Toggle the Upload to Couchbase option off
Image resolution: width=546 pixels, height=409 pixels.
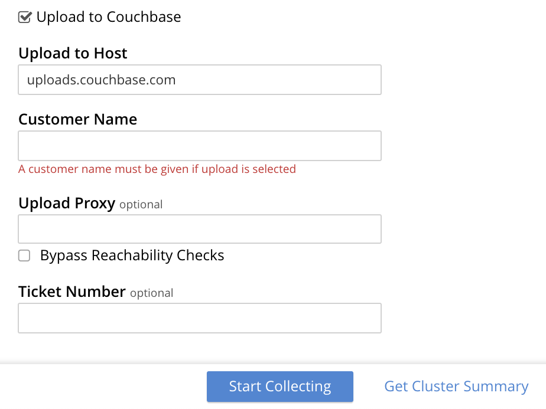pos(24,17)
